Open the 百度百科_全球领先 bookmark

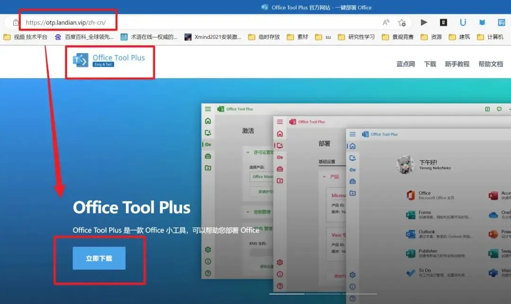(84, 37)
